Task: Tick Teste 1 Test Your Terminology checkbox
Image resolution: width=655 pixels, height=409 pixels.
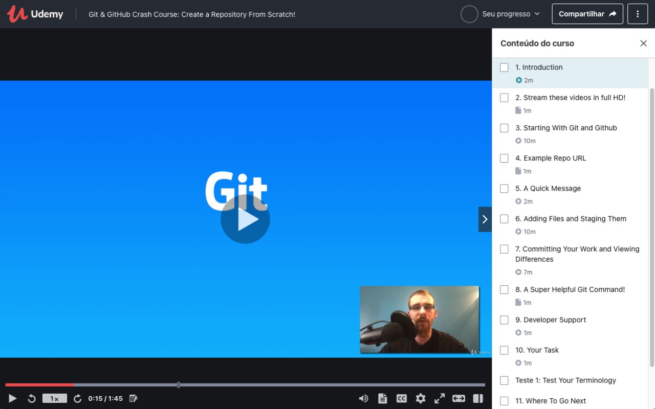Action: (x=504, y=380)
